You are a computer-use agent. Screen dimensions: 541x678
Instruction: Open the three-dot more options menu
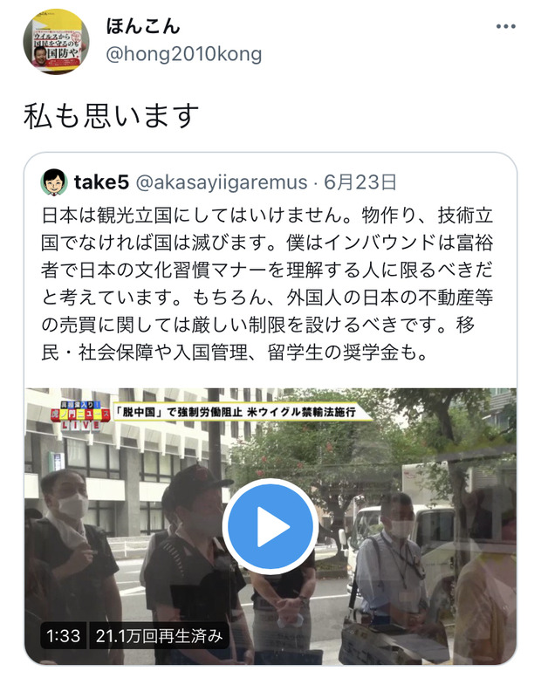click(x=505, y=26)
